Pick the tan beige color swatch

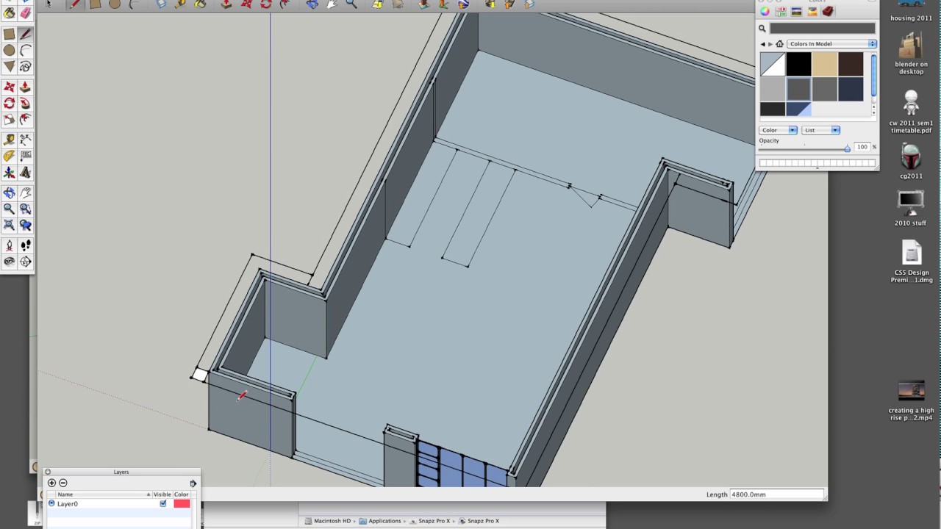click(824, 64)
